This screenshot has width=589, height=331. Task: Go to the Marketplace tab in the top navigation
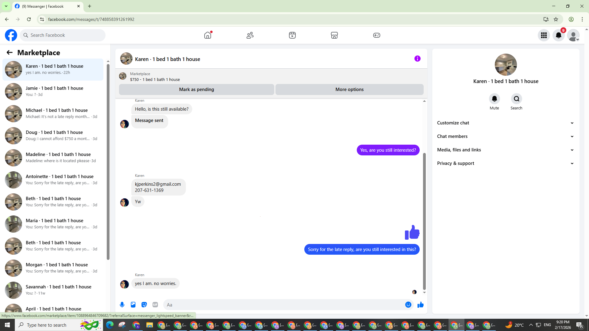(x=334, y=35)
